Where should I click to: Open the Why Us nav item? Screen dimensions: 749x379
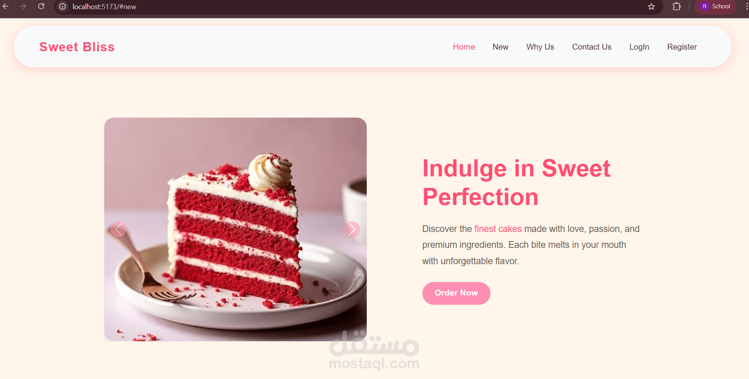[x=540, y=47]
